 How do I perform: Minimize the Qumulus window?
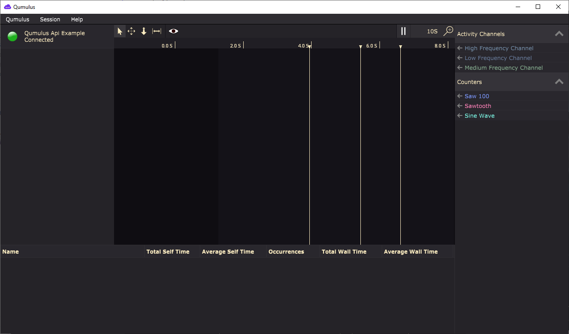coord(518,7)
